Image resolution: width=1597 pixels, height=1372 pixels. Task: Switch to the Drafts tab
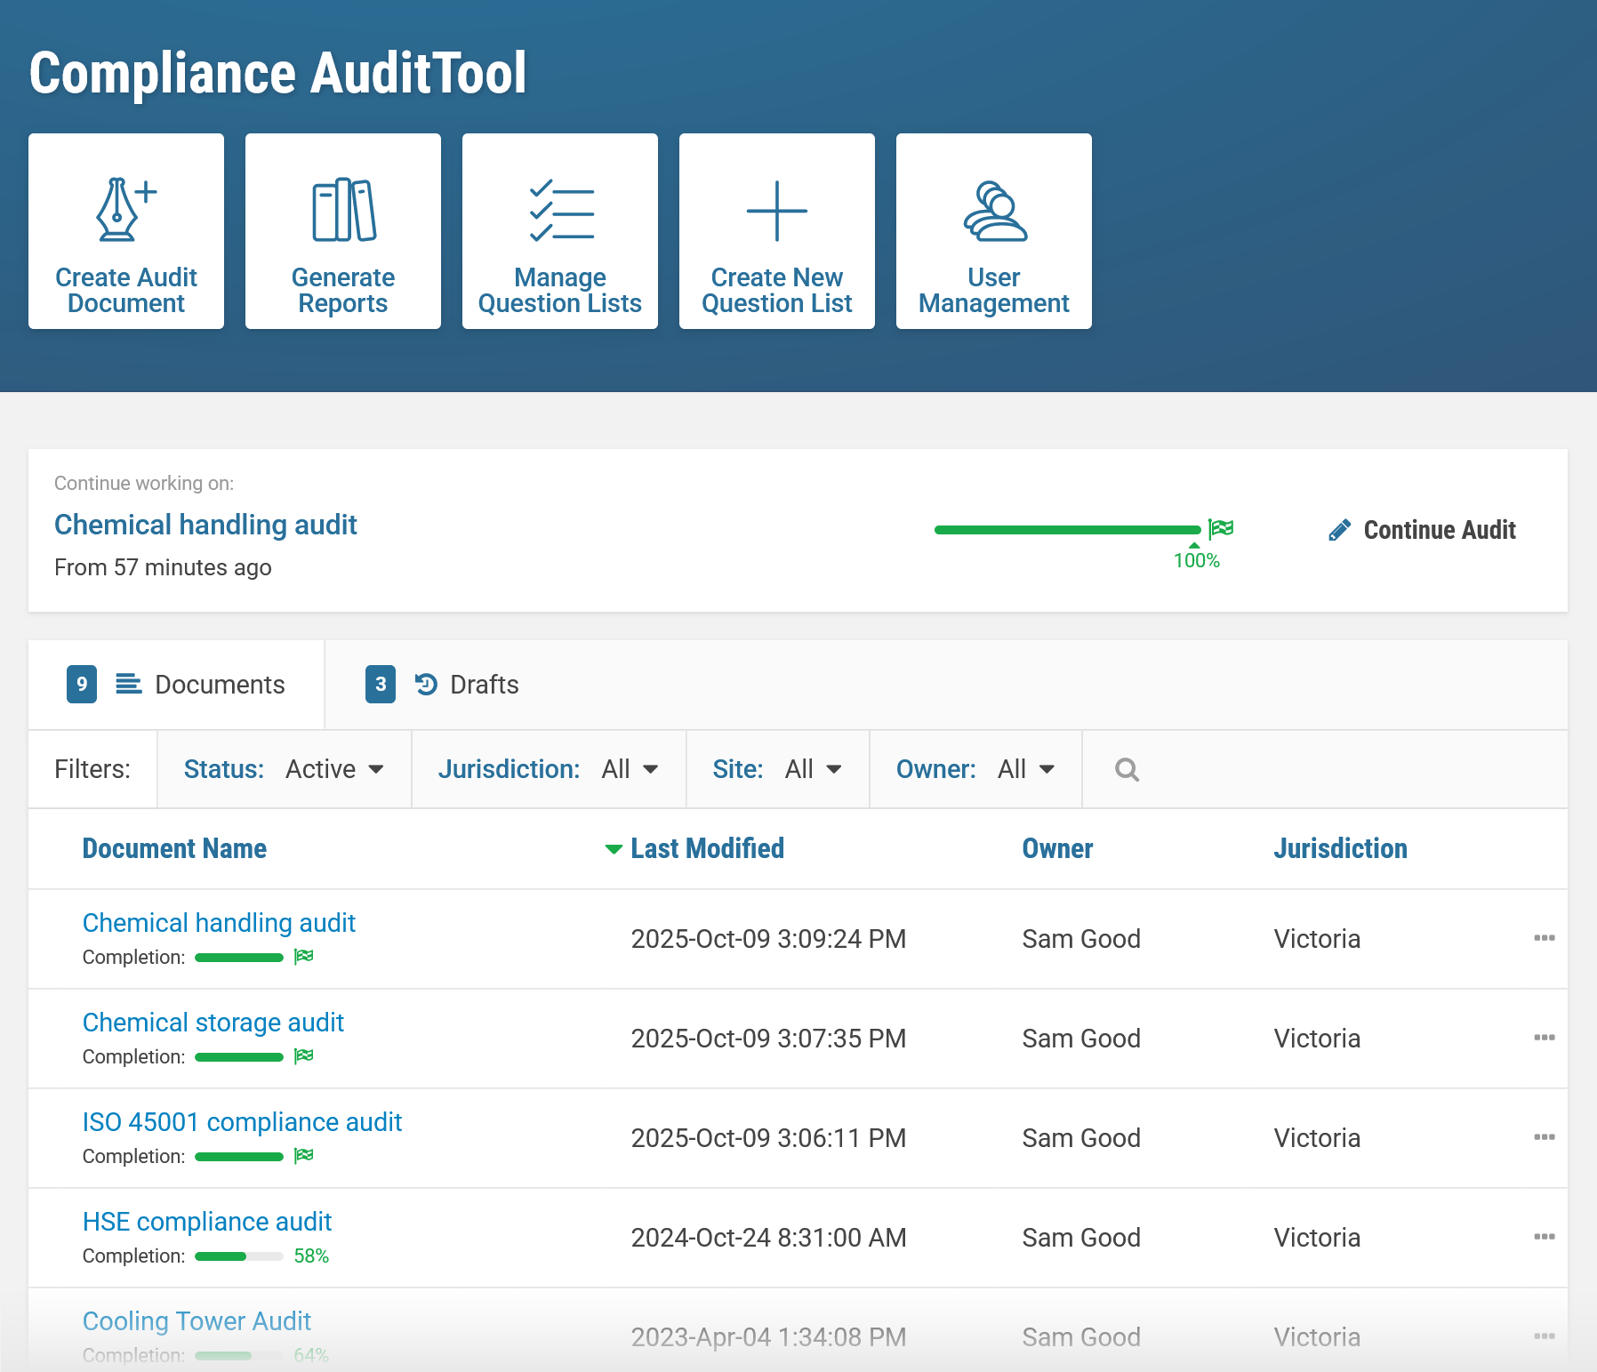442,685
